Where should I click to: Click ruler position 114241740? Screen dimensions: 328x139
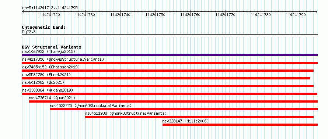[120, 15]
